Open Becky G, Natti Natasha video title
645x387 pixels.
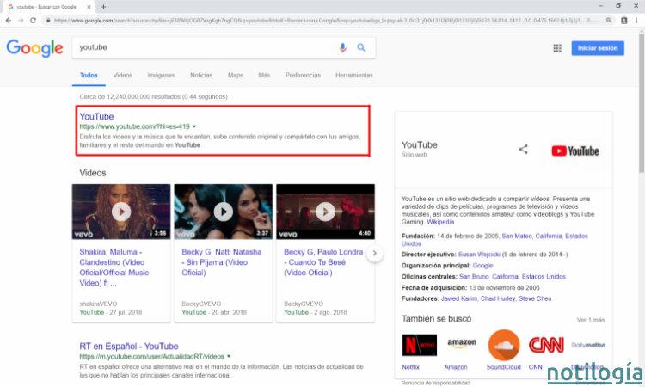pyautogui.click(x=221, y=262)
